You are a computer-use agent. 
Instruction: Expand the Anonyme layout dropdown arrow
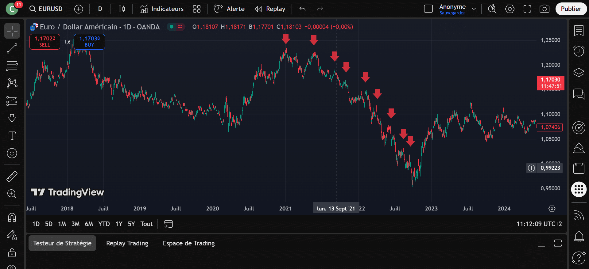pos(474,9)
